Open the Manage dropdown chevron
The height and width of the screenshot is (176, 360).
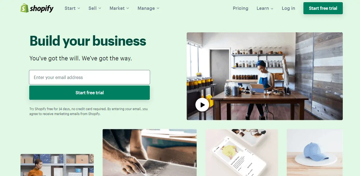click(158, 8)
